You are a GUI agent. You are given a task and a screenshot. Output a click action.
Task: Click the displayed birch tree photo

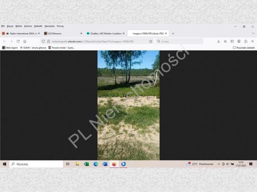128,105
